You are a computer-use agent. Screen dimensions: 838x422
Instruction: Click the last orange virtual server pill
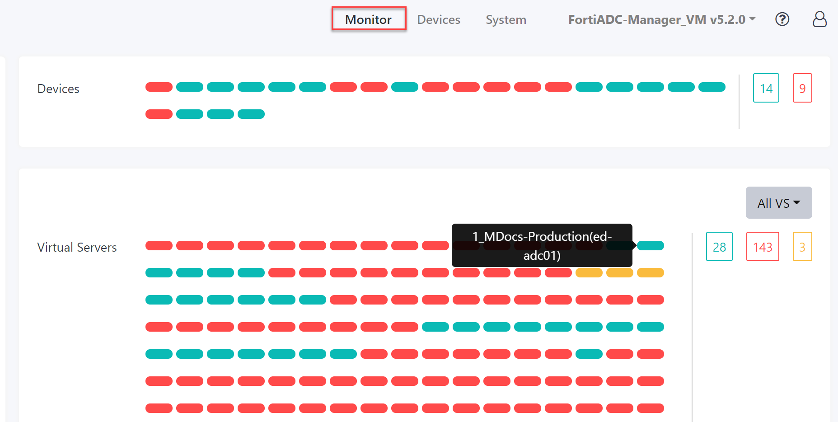click(x=651, y=273)
